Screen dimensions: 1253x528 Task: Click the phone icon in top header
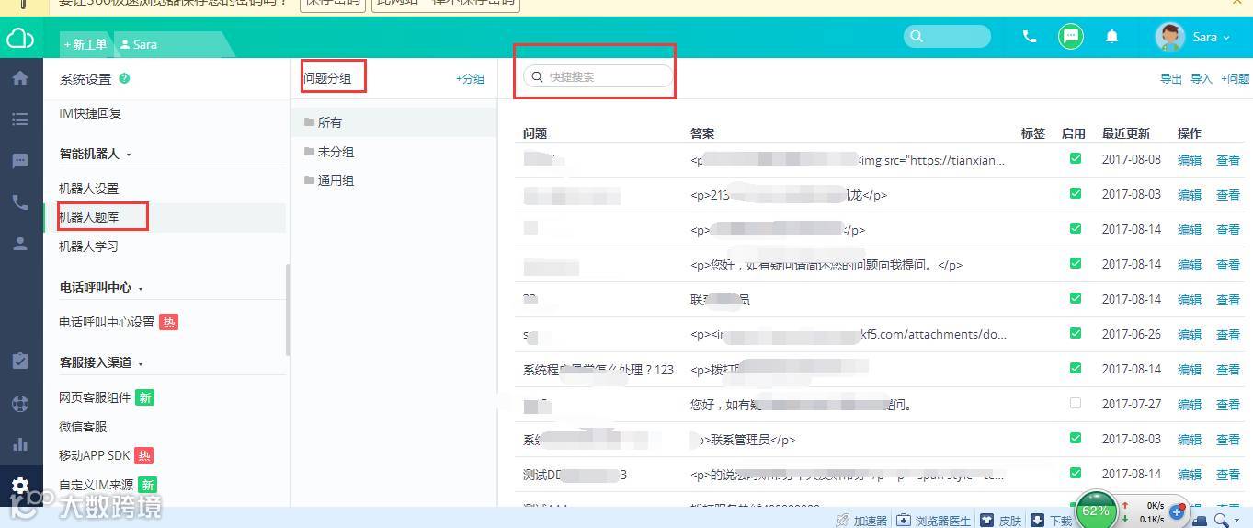1030,37
